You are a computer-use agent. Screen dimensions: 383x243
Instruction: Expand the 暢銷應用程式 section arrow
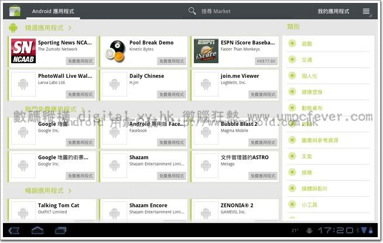[x=70, y=191]
